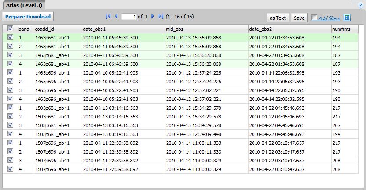Sort by band column header
The height and width of the screenshot is (190, 366).
tap(26, 29)
